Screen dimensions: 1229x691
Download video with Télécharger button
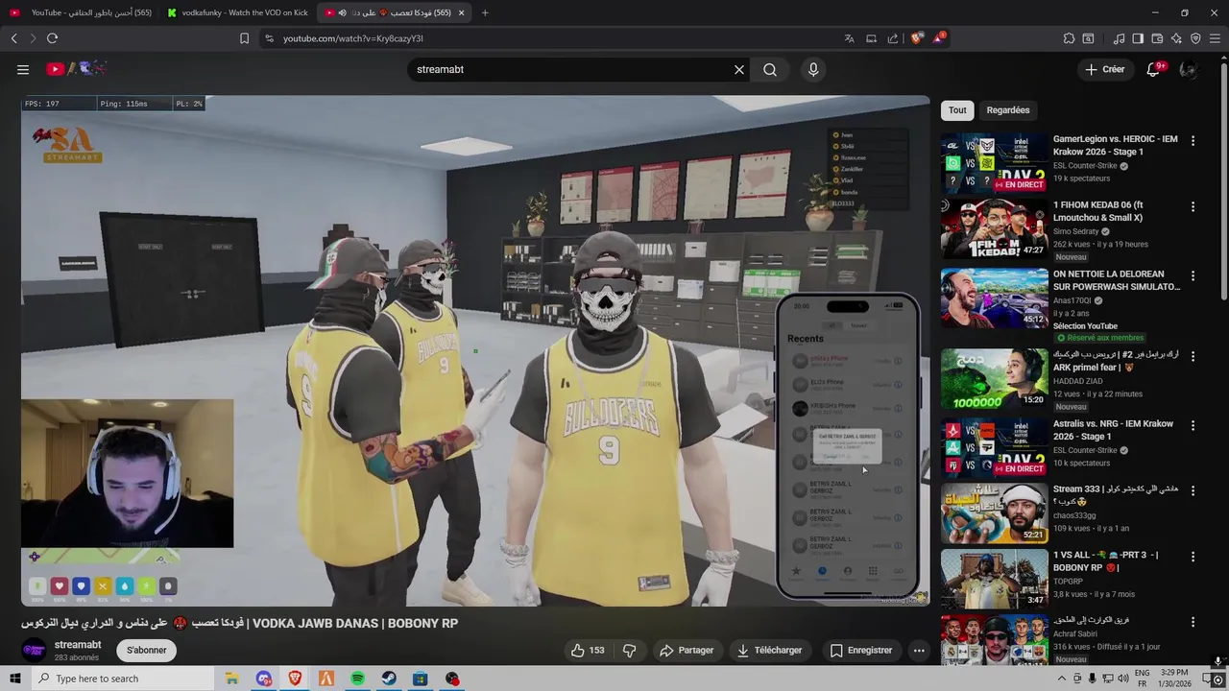769,650
